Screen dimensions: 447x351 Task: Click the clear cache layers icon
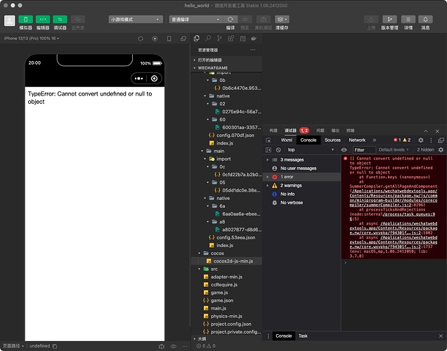point(282,20)
